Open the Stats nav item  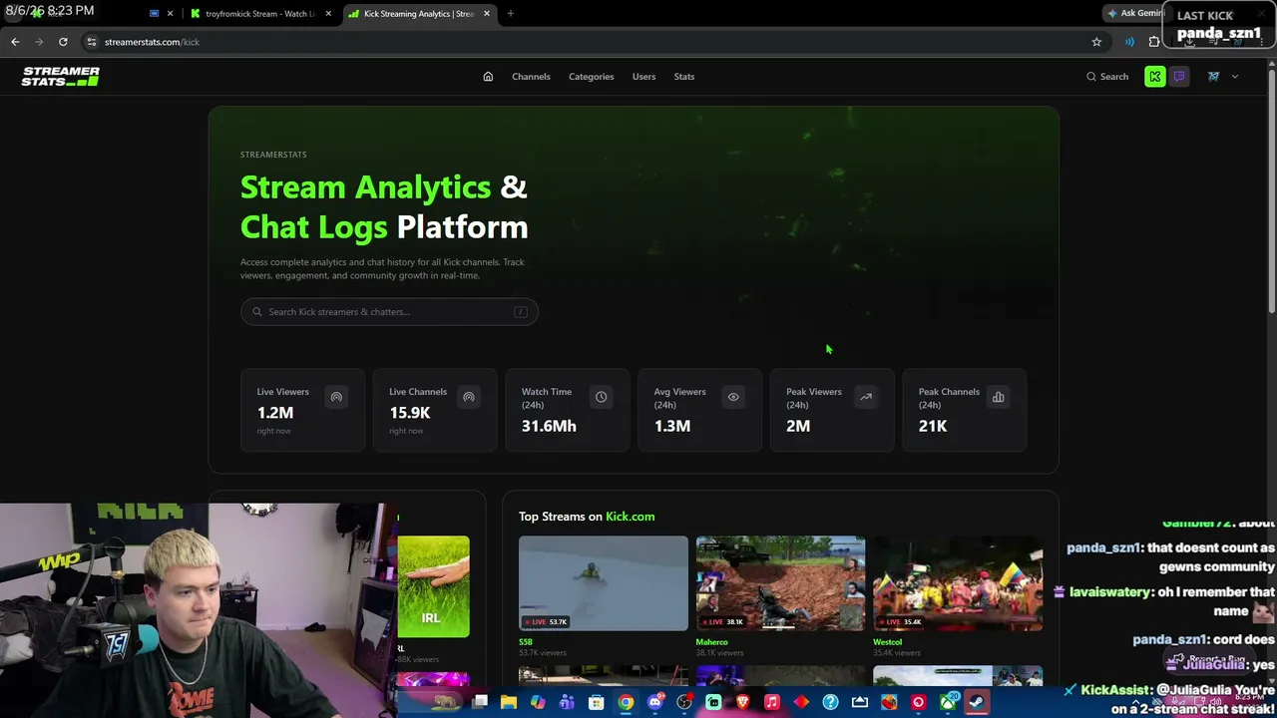(x=684, y=77)
